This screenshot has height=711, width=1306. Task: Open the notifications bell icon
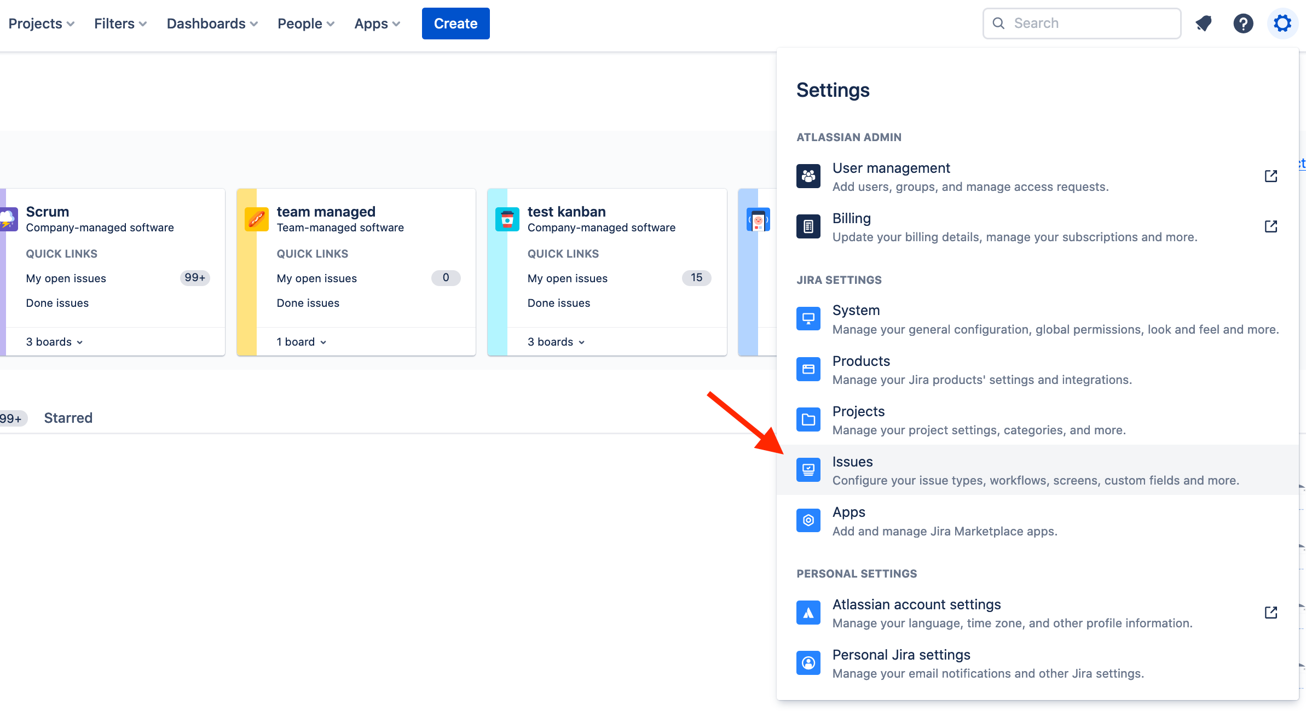pos(1204,24)
